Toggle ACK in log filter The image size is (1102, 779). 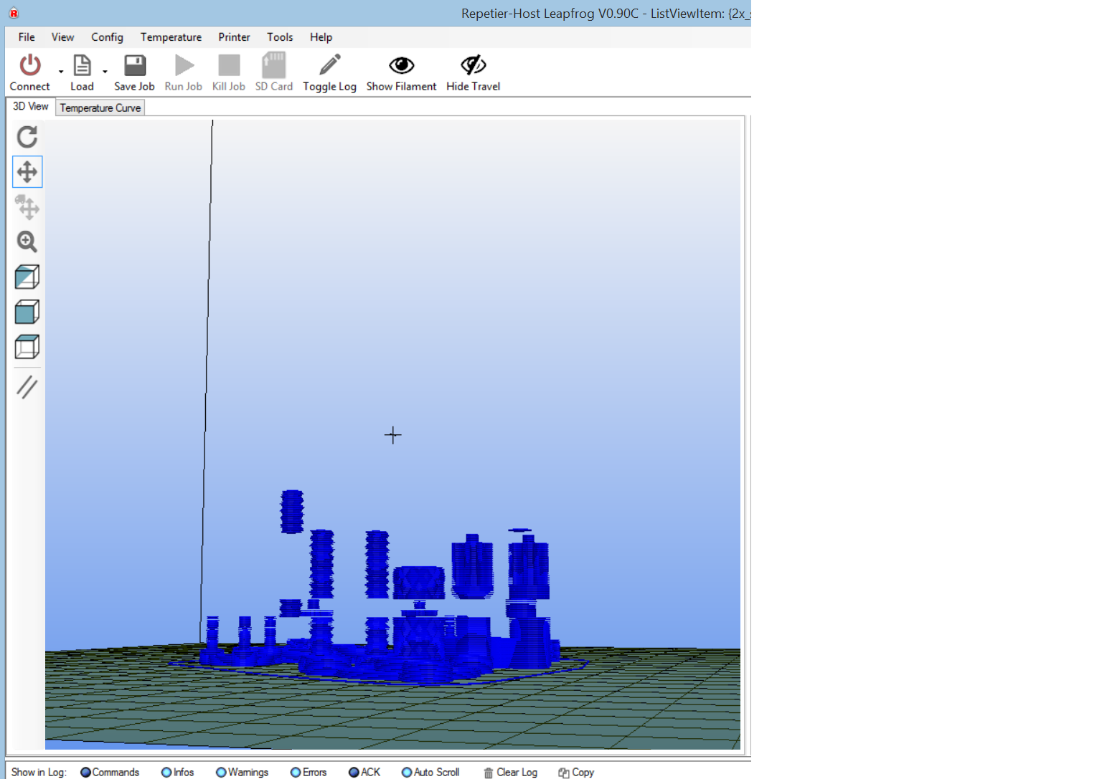click(364, 772)
